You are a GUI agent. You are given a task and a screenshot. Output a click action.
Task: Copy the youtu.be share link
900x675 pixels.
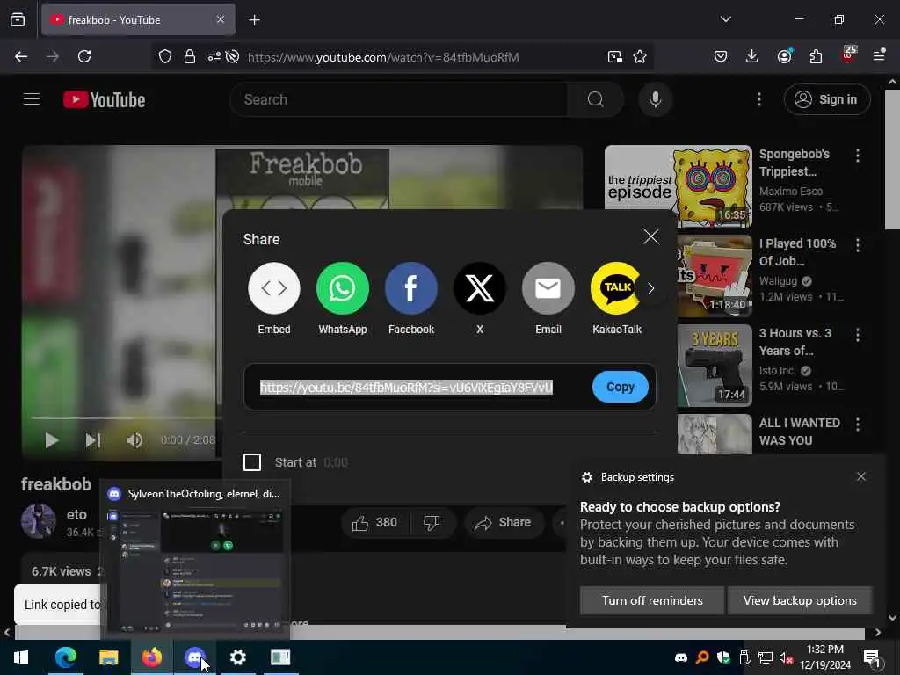620,387
